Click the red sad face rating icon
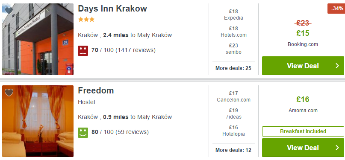Image resolution: width=345 pixels, height=160 pixels. pos(83,51)
